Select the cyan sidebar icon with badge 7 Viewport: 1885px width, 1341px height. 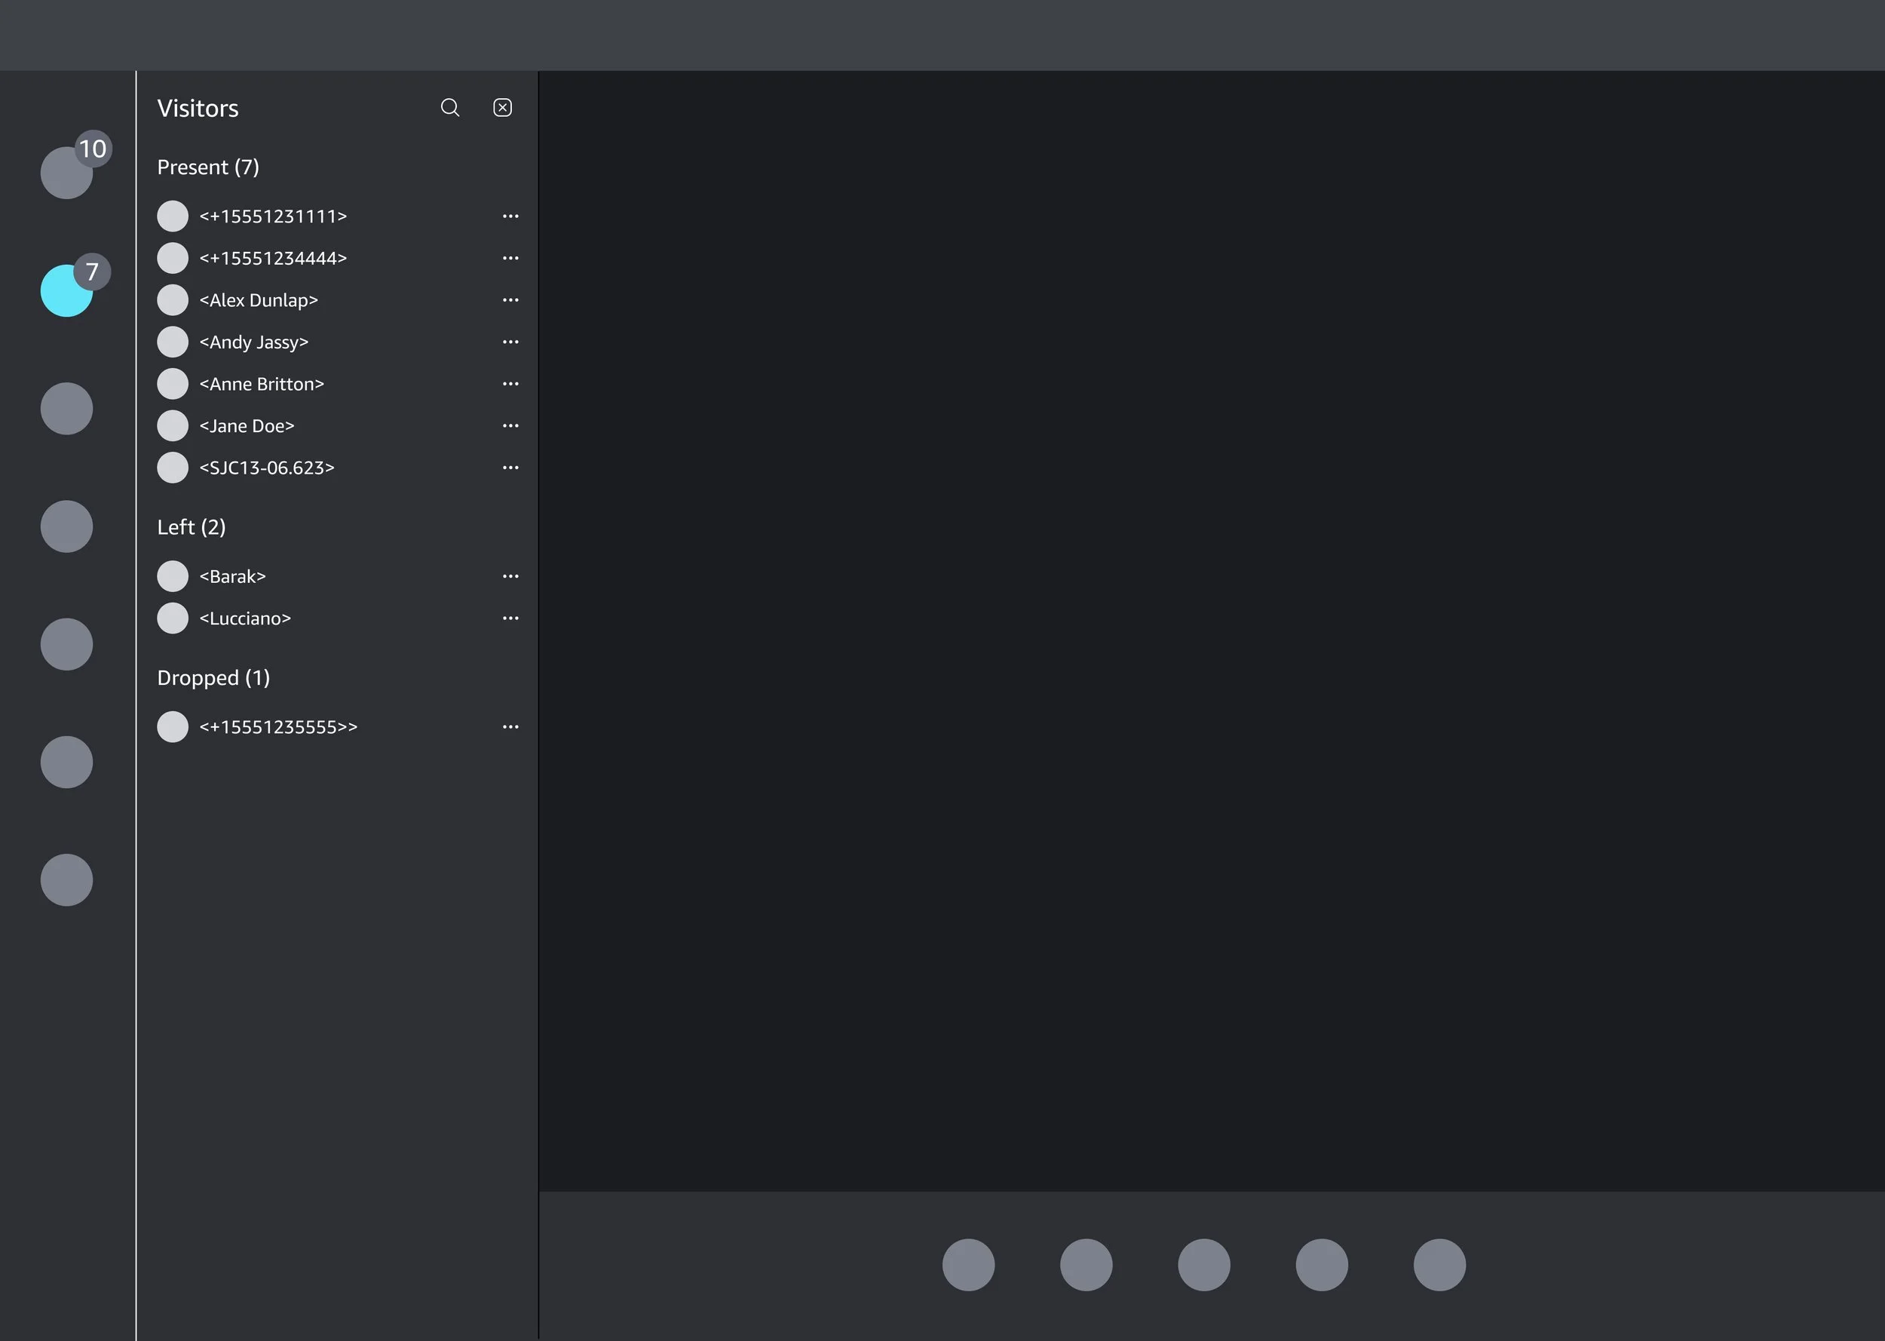click(x=66, y=290)
